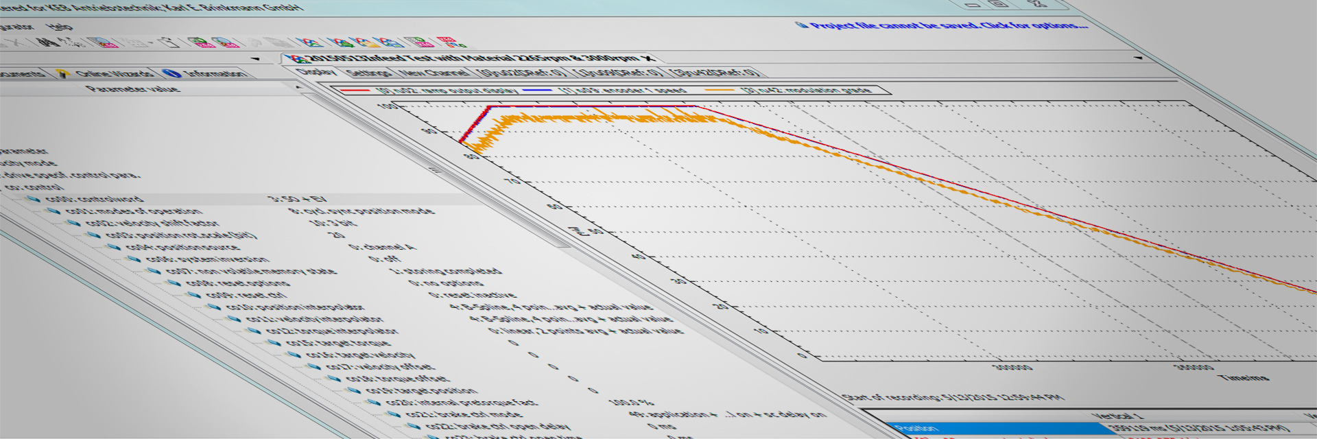The image size is (1317, 439).
Task: Click the value '100.0 %'
Action: click(631, 403)
